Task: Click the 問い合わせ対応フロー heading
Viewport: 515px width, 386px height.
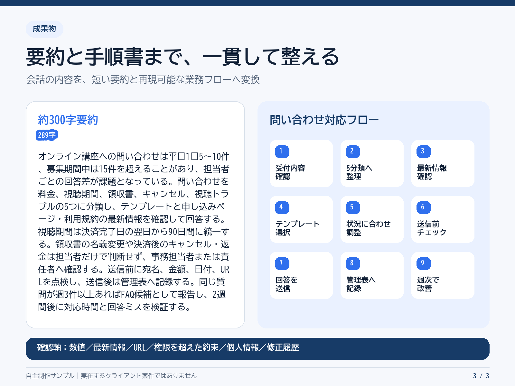Action: click(324, 120)
